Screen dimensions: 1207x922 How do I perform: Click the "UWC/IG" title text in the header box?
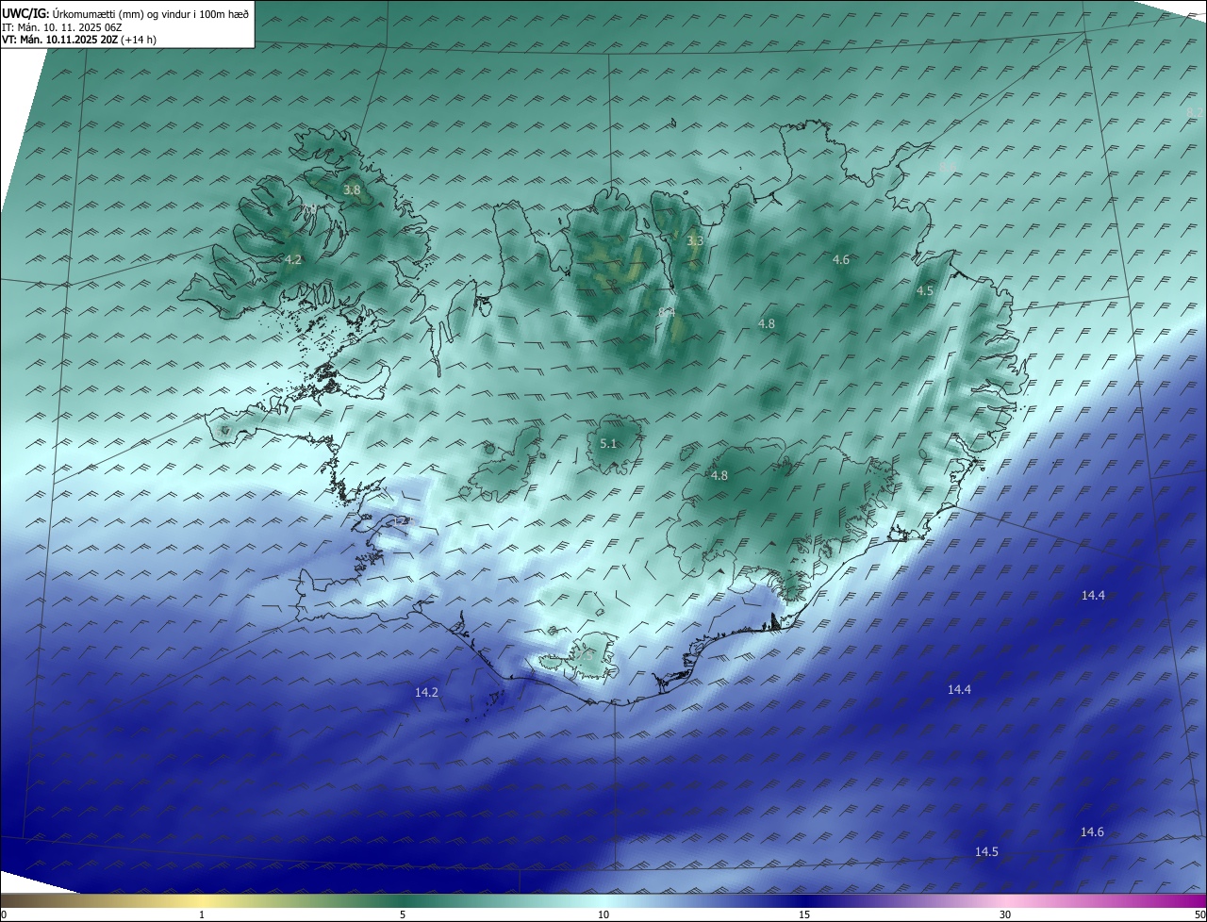coord(25,13)
